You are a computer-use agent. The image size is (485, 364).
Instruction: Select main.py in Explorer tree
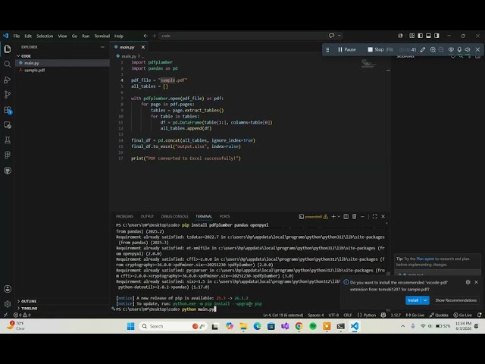click(62, 63)
